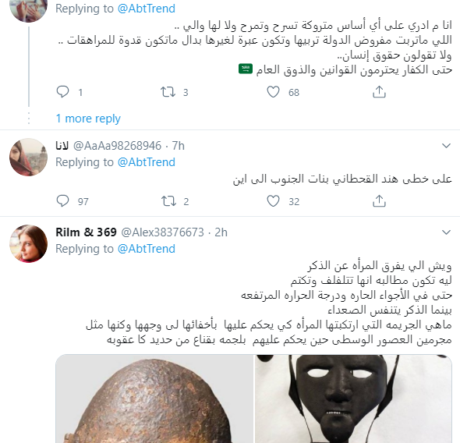Retweet the @AaAa98268946 tweet

point(168,201)
